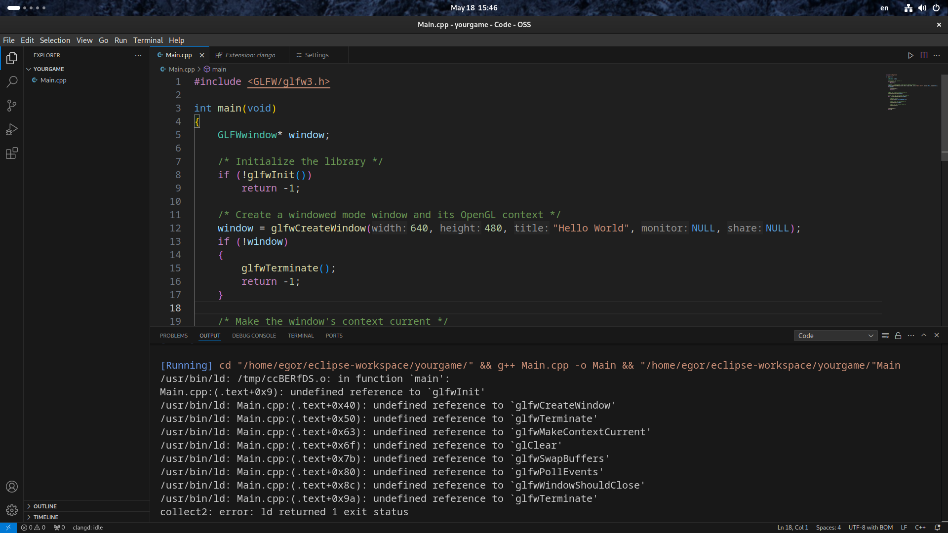This screenshot has height=533, width=948.
Task: Open the system network tray icon
Action: pos(908,8)
